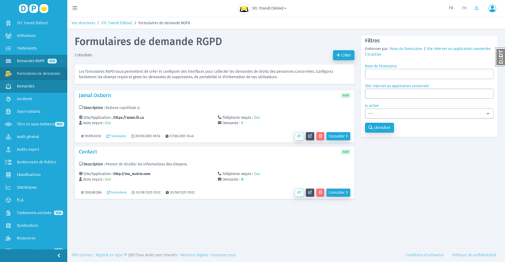
Task: Delete the Contact form
Action: tap(320, 193)
